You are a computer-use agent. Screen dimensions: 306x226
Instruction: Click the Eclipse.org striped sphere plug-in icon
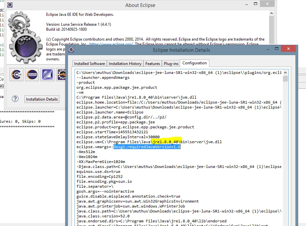32,75
